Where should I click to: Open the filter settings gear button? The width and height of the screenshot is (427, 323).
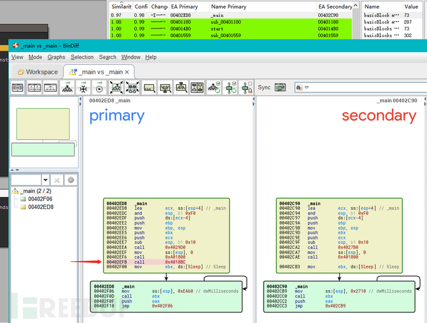click(x=71, y=179)
